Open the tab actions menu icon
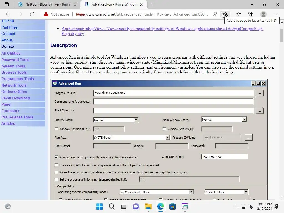This screenshot has width=284, height=213. 7,4
